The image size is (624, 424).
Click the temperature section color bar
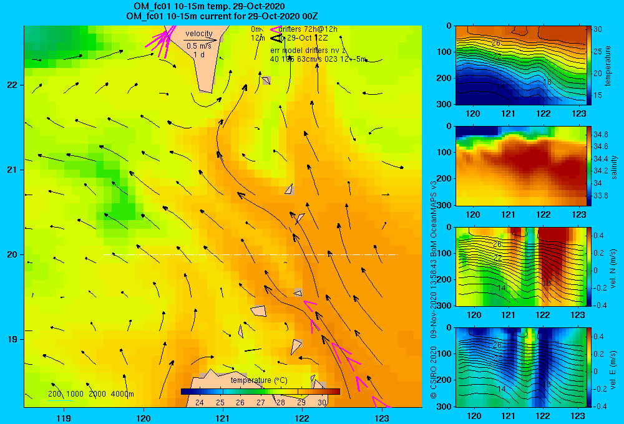[589, 65]
